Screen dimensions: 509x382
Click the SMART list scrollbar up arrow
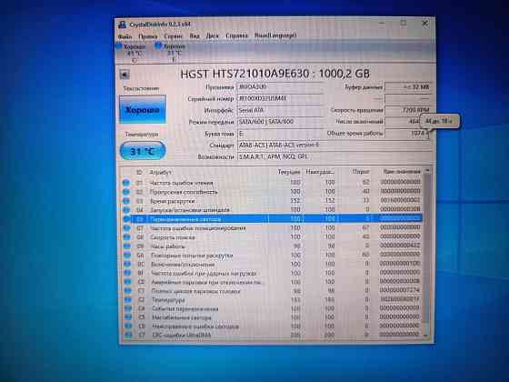click(427, 170)
